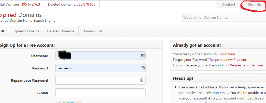Click the Login here link
Viewport: 266px width, 103px height.
[227, 54]
